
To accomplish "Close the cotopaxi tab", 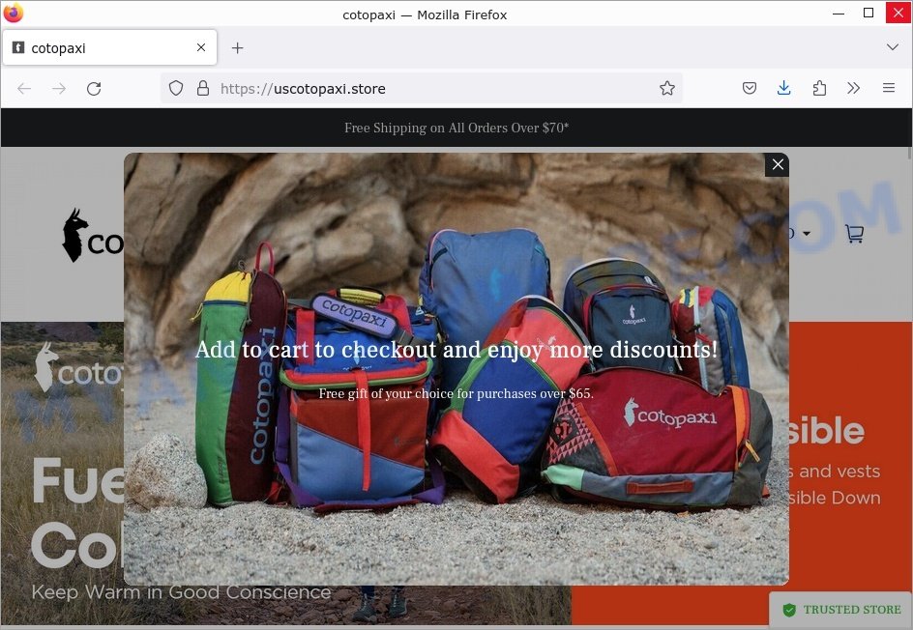I will [x=201, y=47].
